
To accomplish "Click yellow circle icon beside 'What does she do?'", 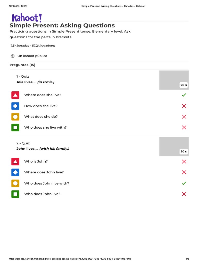I will 15,117.
